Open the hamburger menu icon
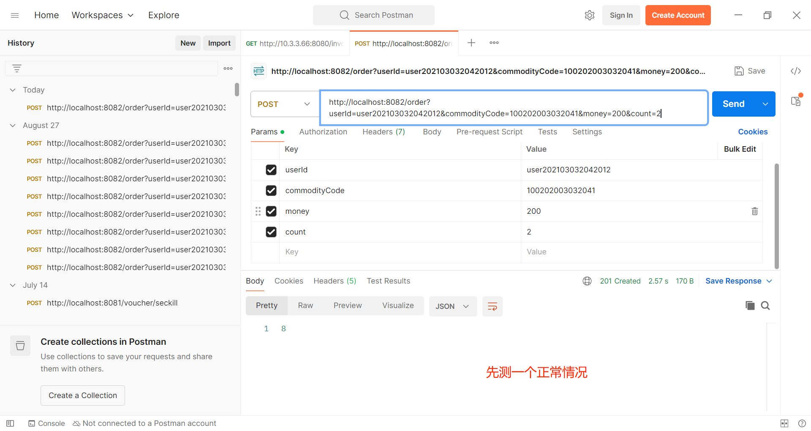The height and width of the screenshot is (431, 811). click(15, 15)
